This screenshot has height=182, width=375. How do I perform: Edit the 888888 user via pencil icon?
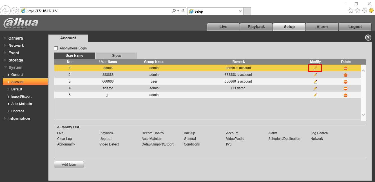coord(315,75)
